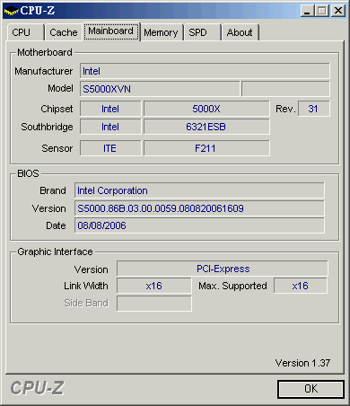
Task: Click the BIOS Version string field
Action: (x=199, y=208)
